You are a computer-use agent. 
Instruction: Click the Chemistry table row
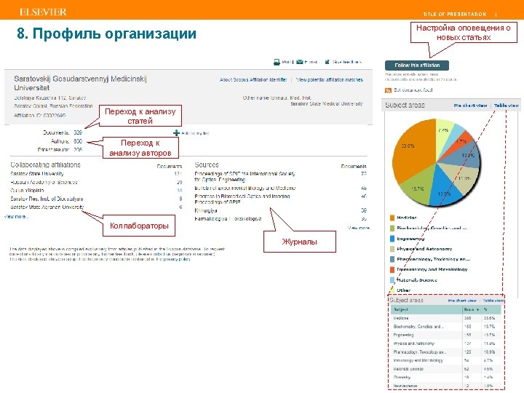[x=446, y=377]
